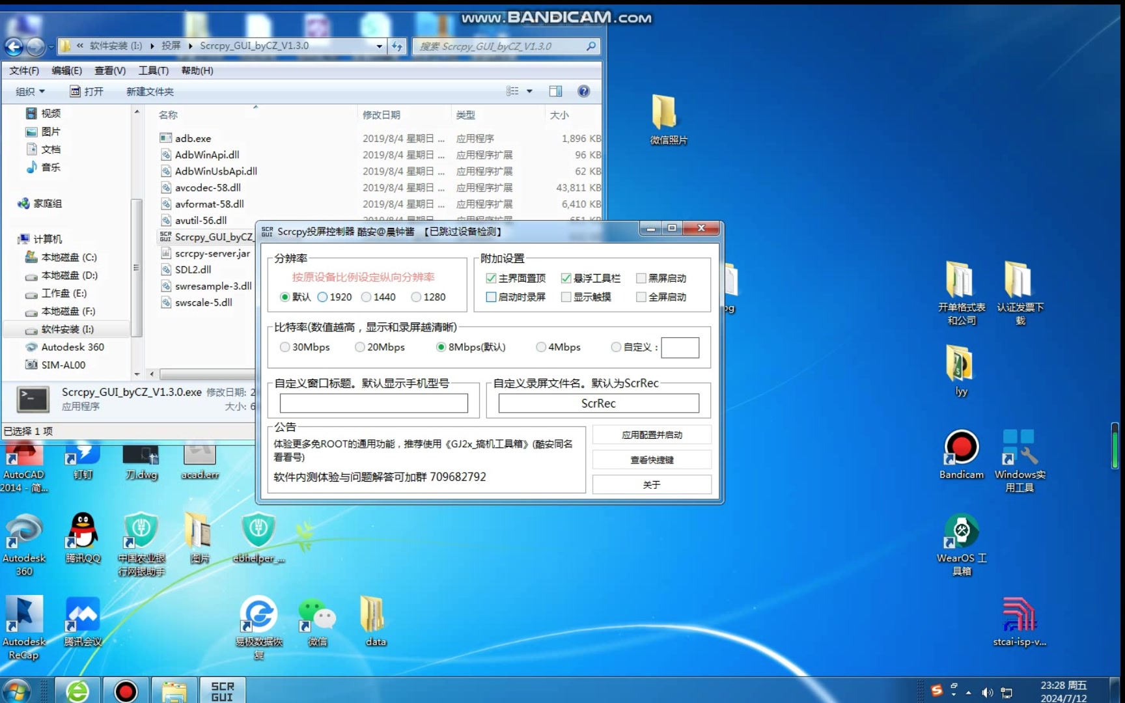Click 新建文件夹 in the Explorer toolbar
This screenshot has height=703, width=1125.
pos(150,91)
